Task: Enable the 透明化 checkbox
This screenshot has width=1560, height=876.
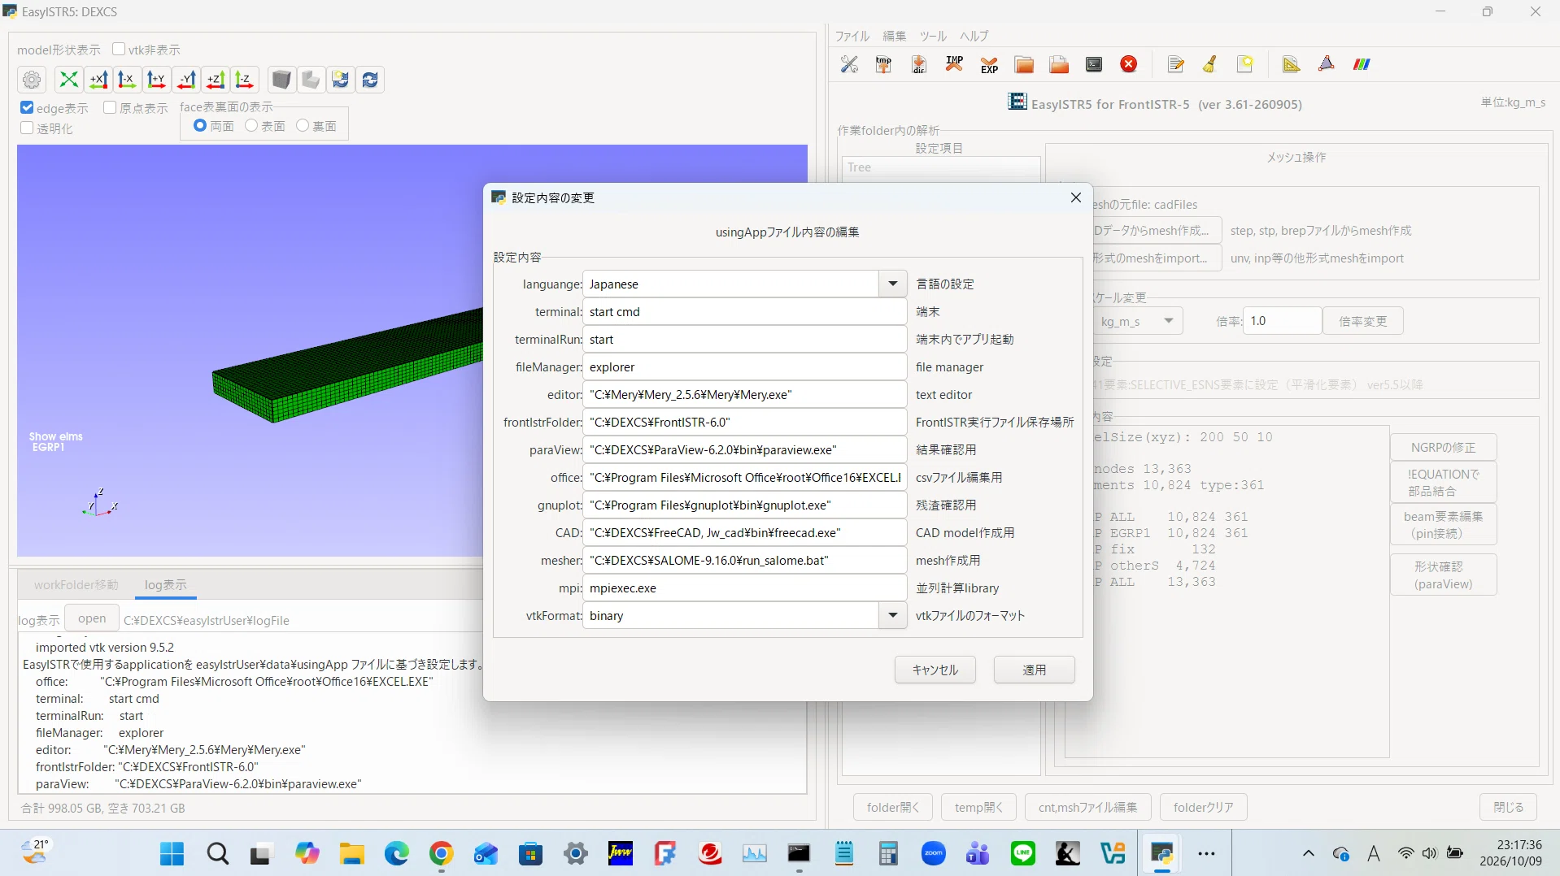Action: tap(27, 128)
